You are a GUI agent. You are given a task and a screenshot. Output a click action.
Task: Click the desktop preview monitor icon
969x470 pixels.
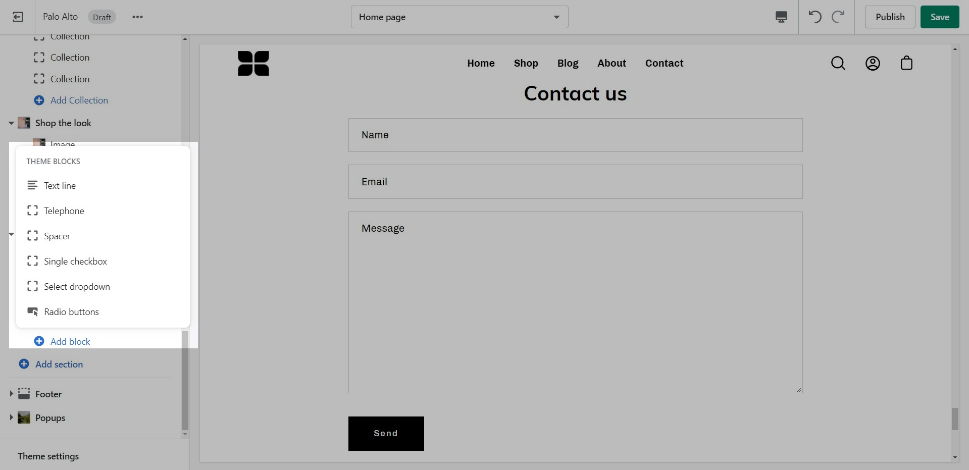coord(781,17)
